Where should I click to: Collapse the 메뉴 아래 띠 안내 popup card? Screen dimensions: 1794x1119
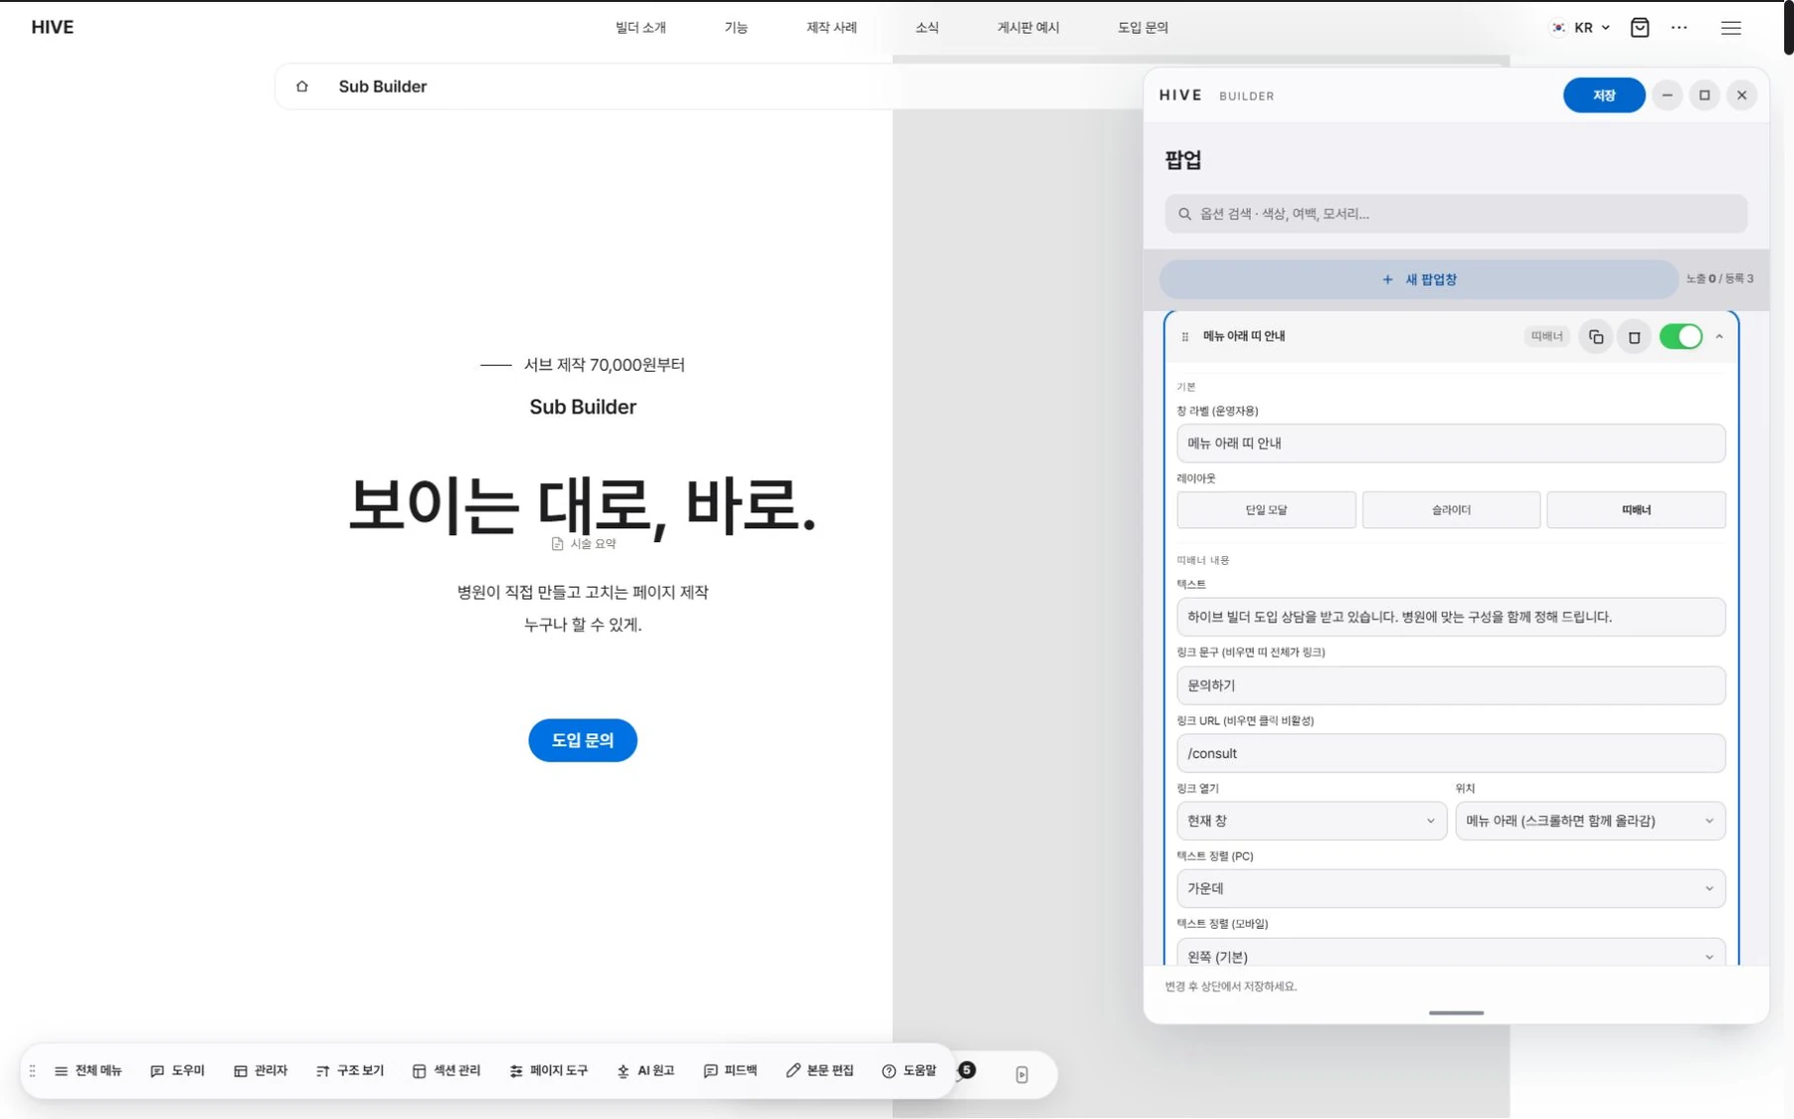1719,337
